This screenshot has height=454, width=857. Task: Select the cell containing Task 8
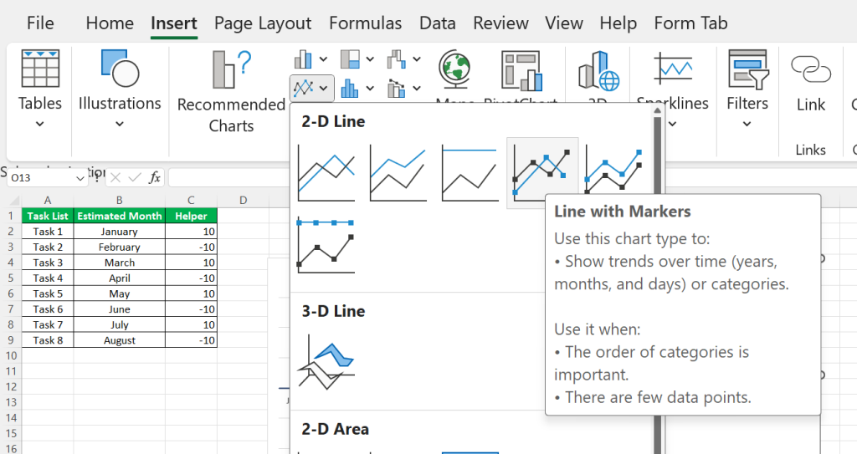pos(48,340)
